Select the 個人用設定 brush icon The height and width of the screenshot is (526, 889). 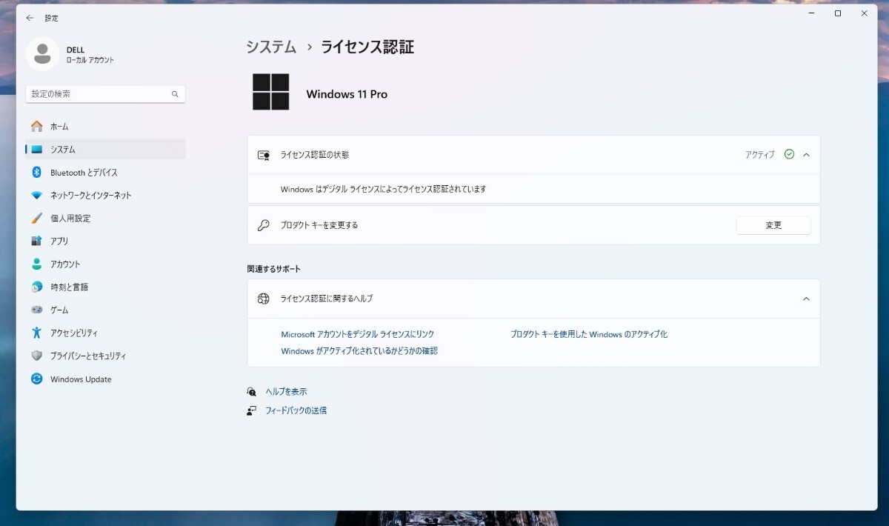[x=36, y=218]
